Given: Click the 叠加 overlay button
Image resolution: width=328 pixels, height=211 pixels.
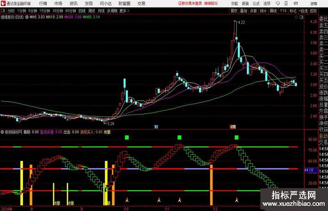Looking at the screenshot, I should pyautogui.click(x=244, y=11).
